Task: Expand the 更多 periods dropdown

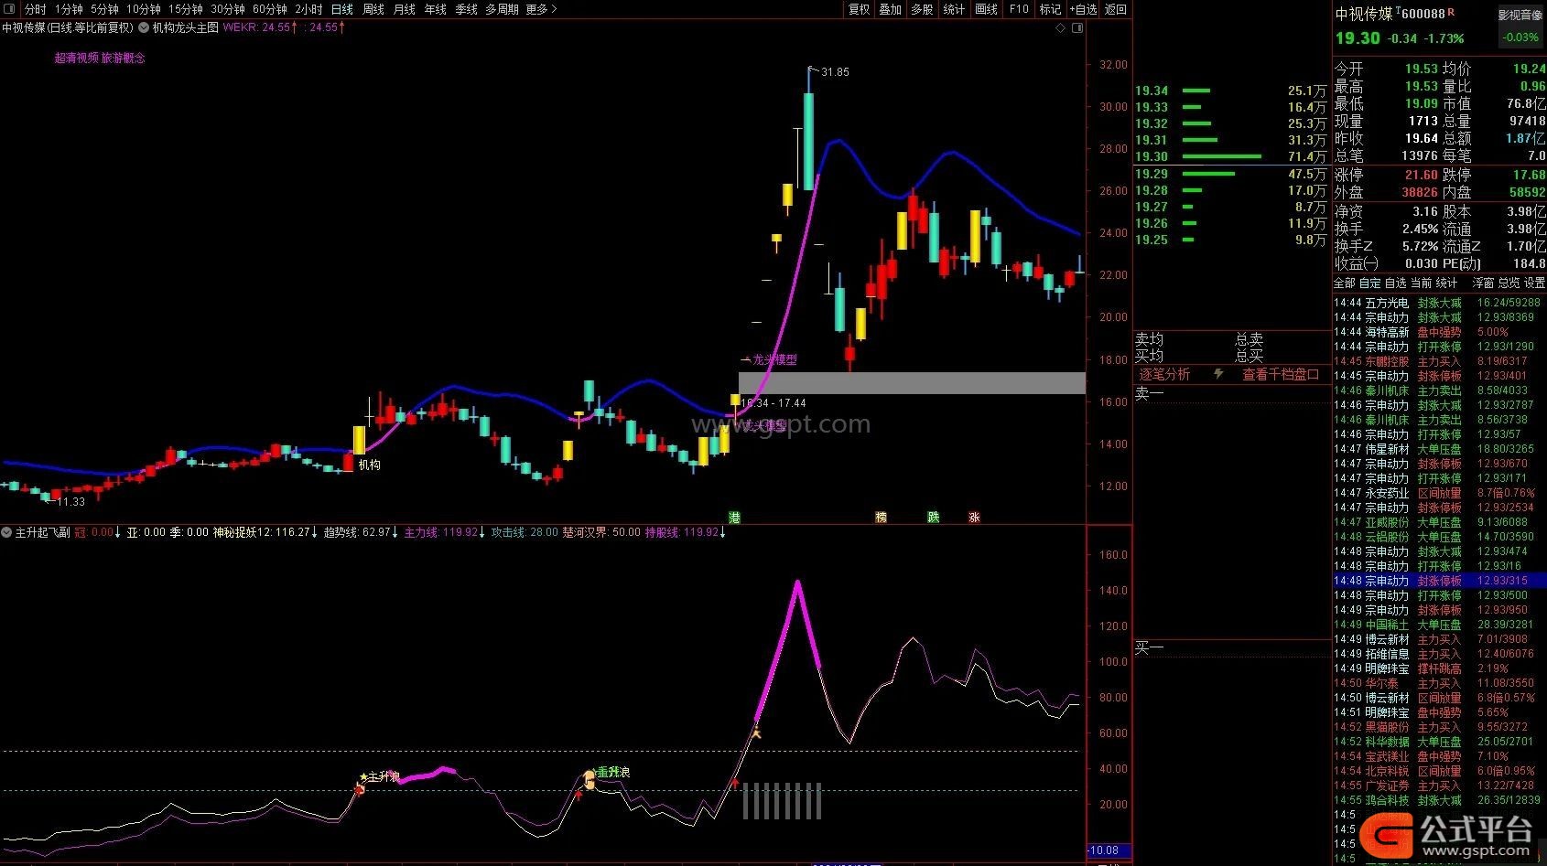Action: (541, 9)
